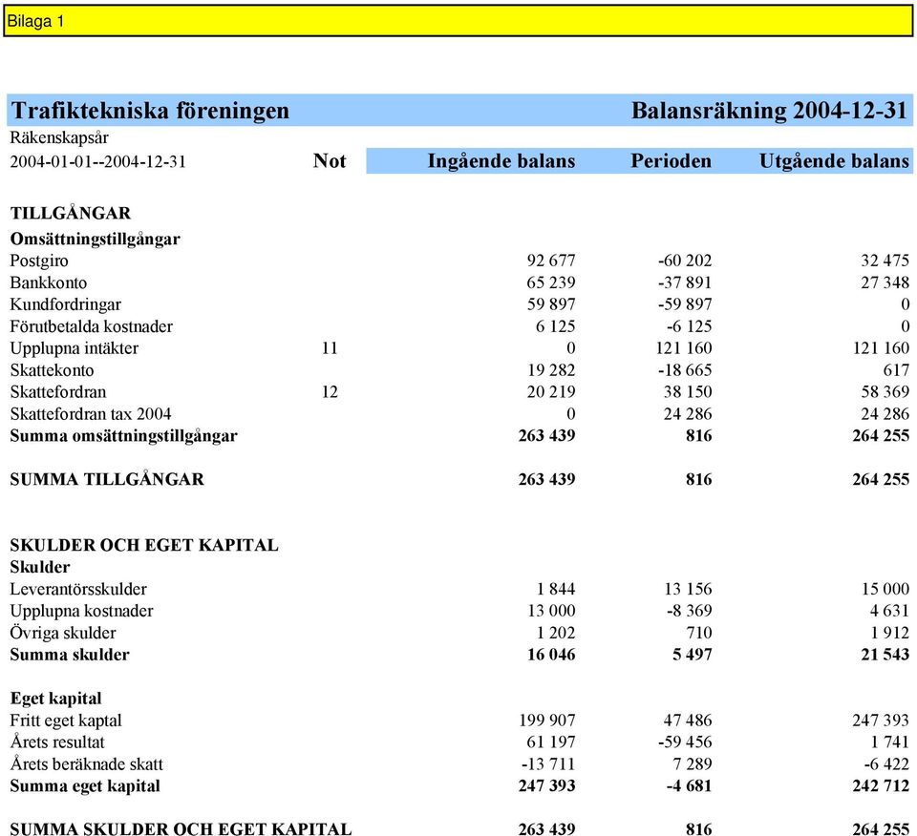Select Postgiro opening balance '92 677'
Screen dimensions: 917x836
tap(551, 261)
